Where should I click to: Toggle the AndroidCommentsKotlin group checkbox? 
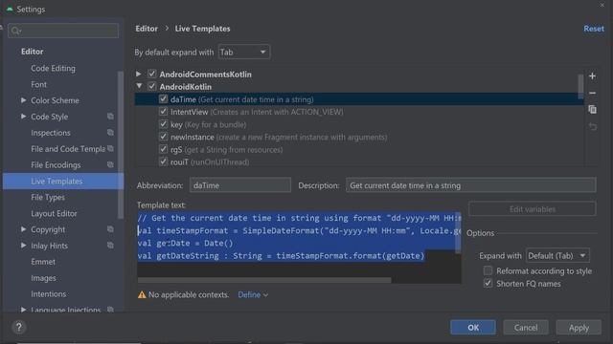point(152,74)
